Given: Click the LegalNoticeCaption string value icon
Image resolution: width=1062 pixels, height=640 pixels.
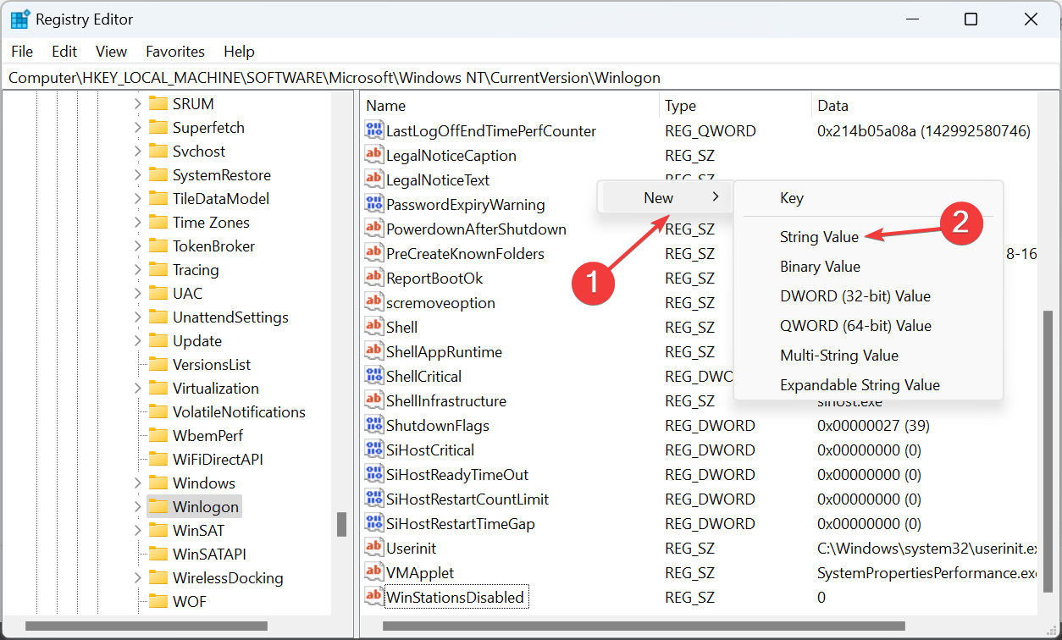Looking at the screenshot, I should 373,155.
